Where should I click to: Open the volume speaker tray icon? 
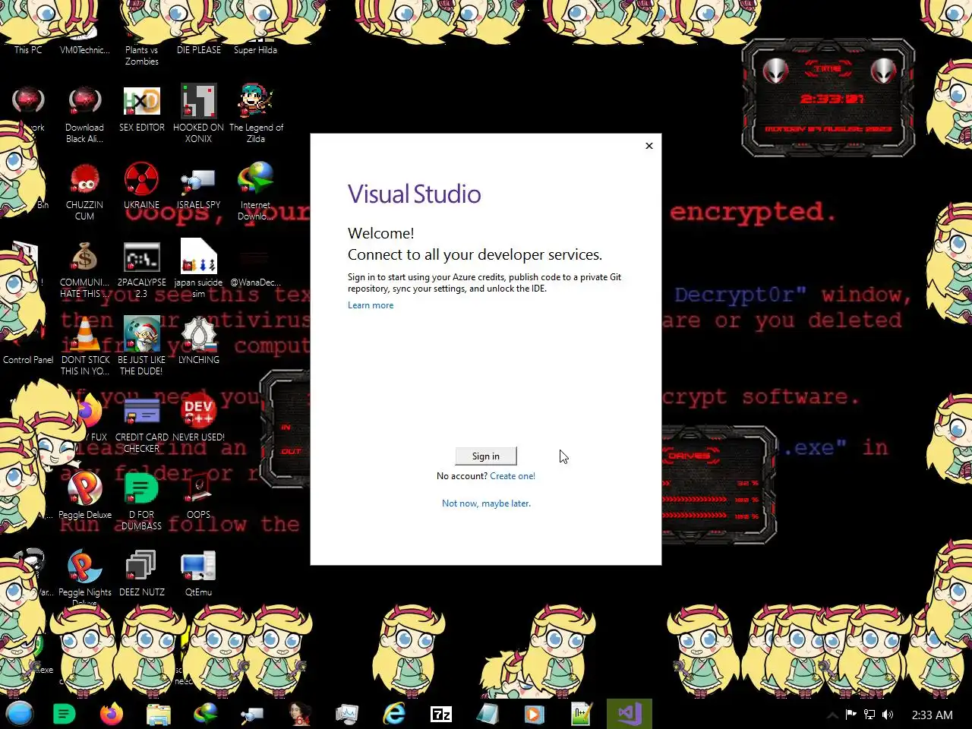pos(888,715)
